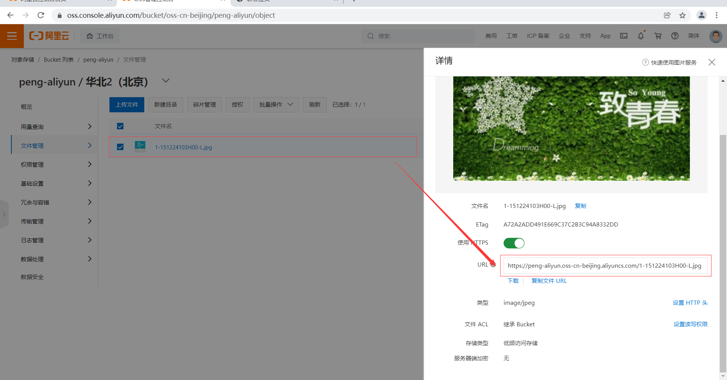Open the App top menu
This screenshot has height=380, width=727.
605,36
